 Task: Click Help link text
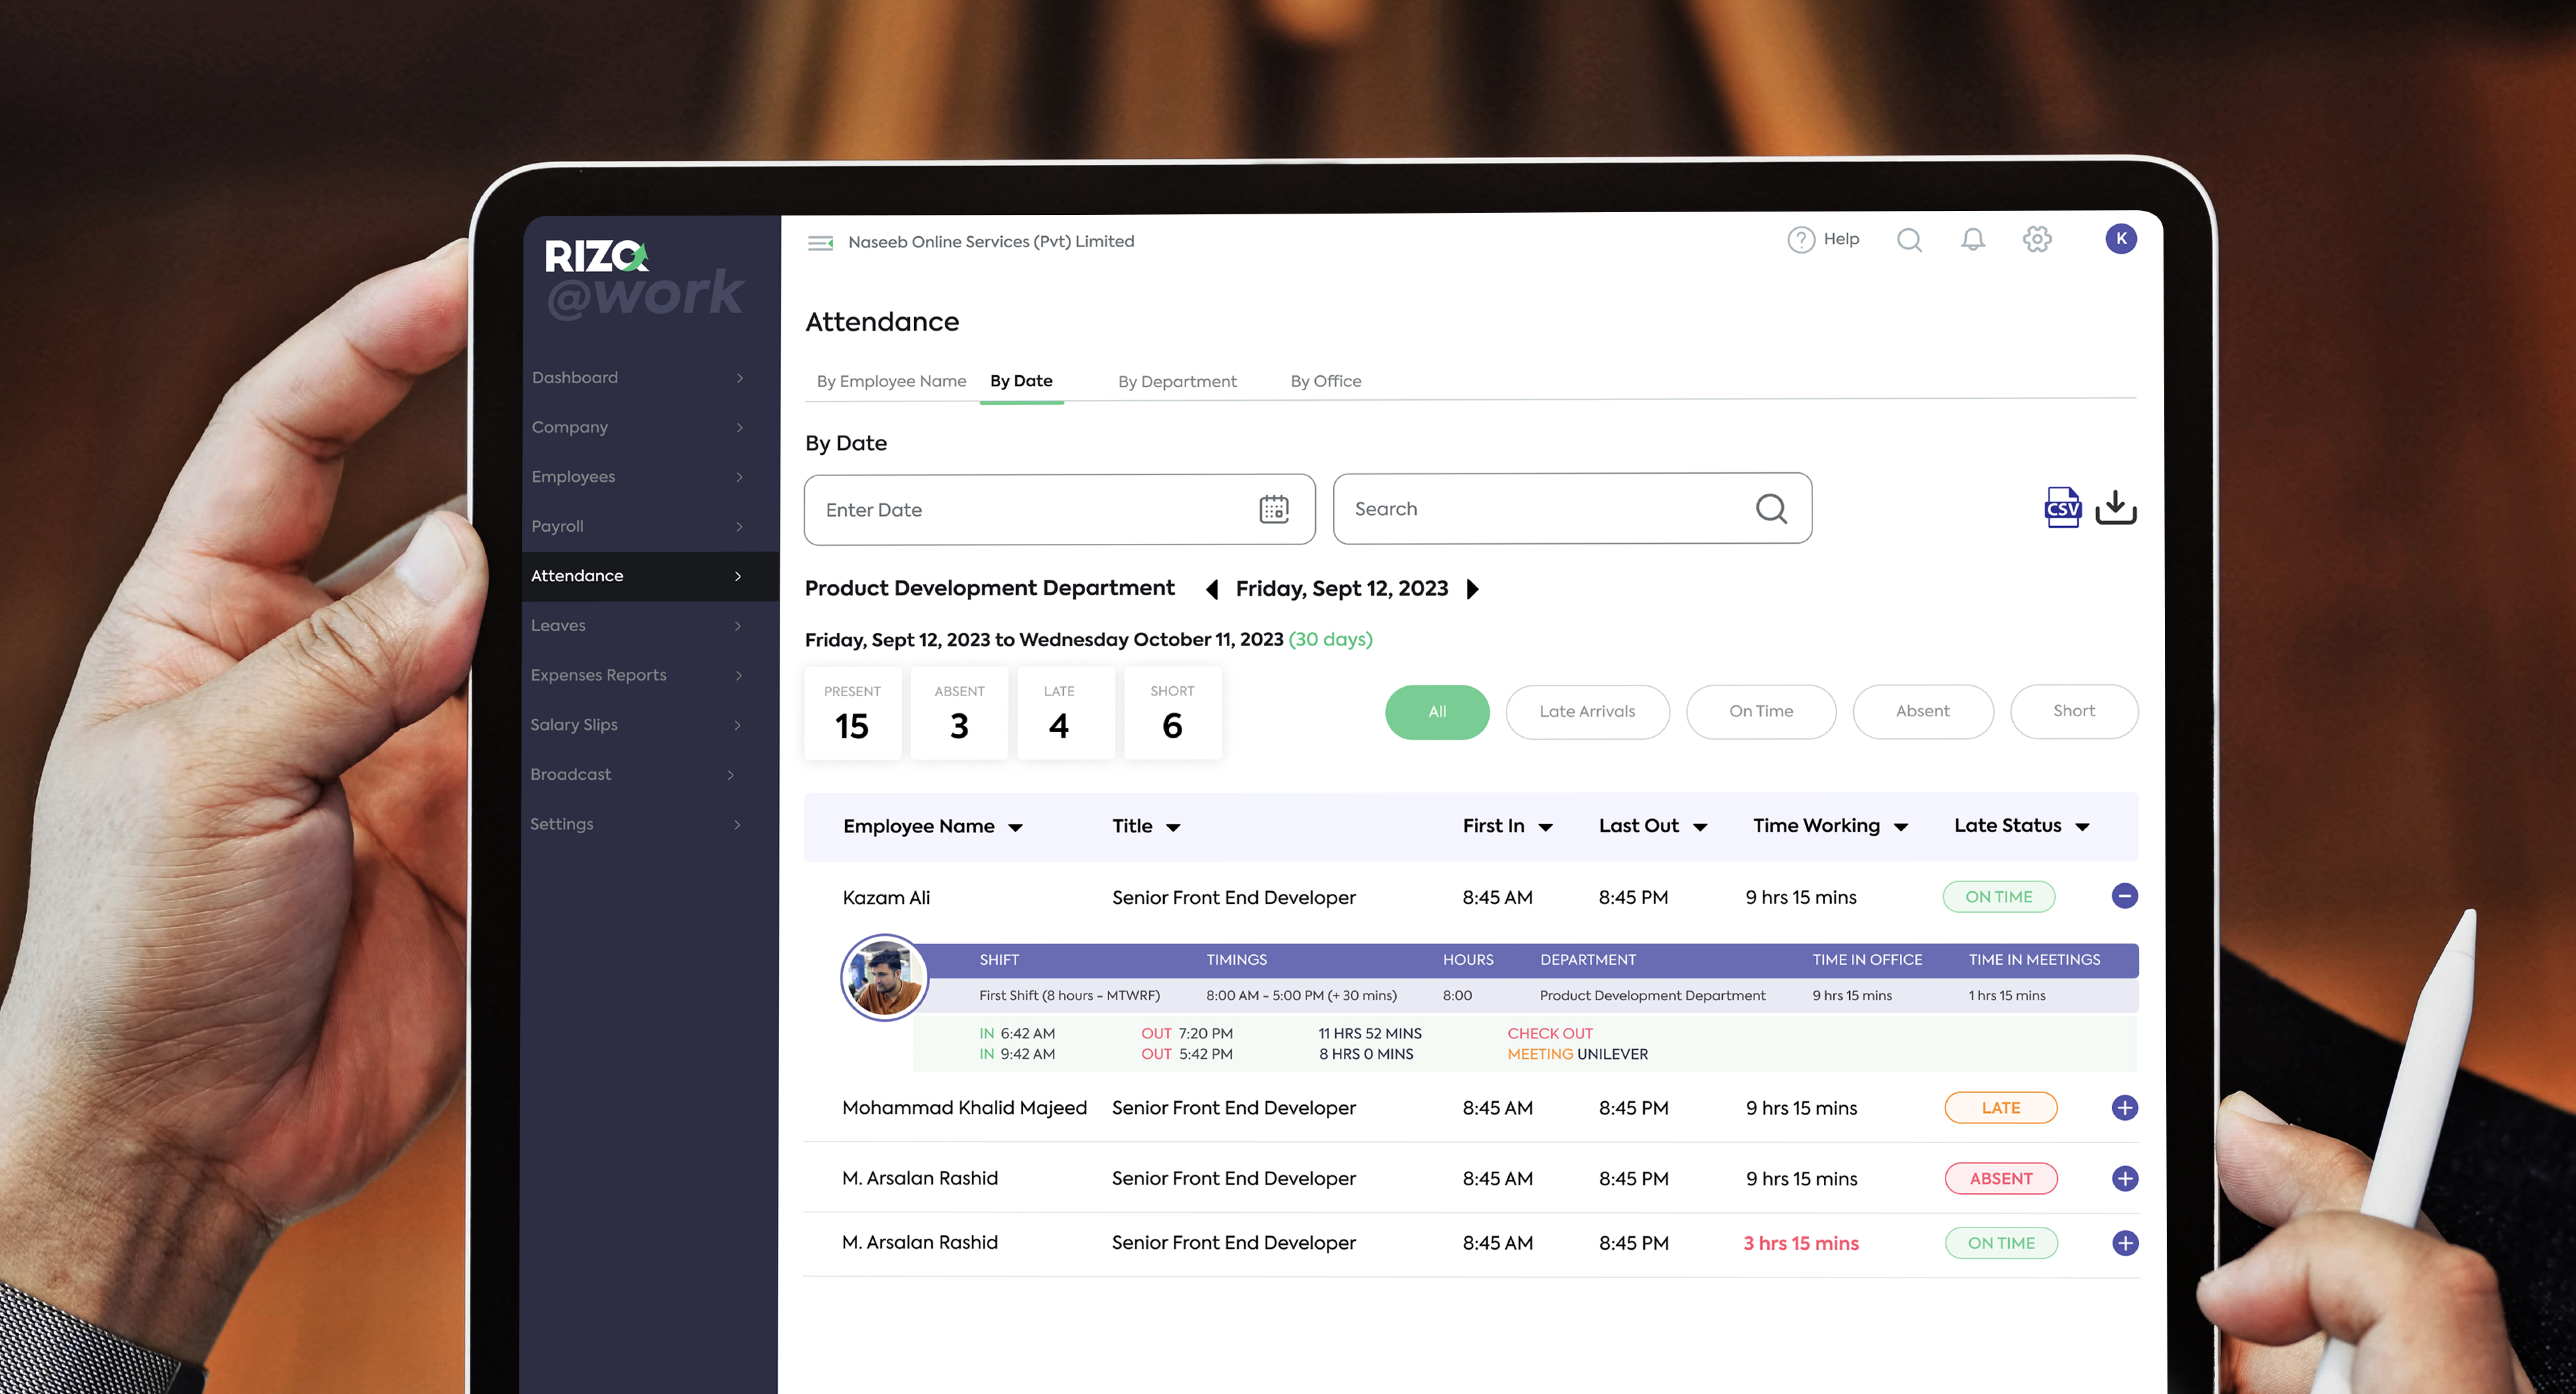(1841, 239)
